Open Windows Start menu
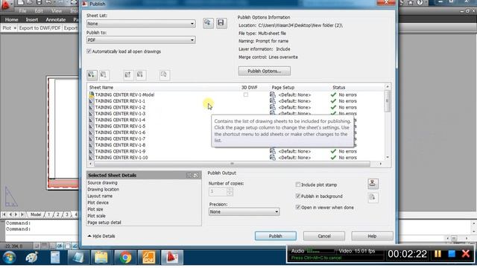 point(9,258)
